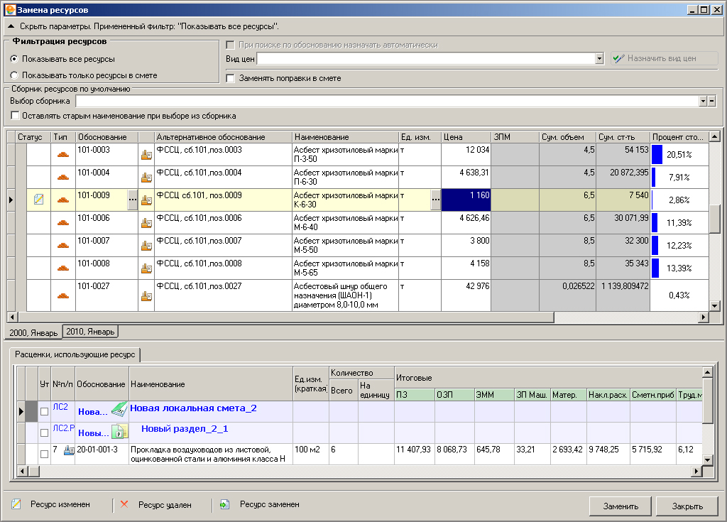Tick the checkbox for rate 20-01-001-3

click(x=45, y=455)
